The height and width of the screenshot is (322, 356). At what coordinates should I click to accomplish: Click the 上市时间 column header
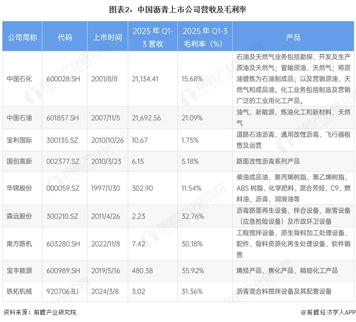point(108,37)
